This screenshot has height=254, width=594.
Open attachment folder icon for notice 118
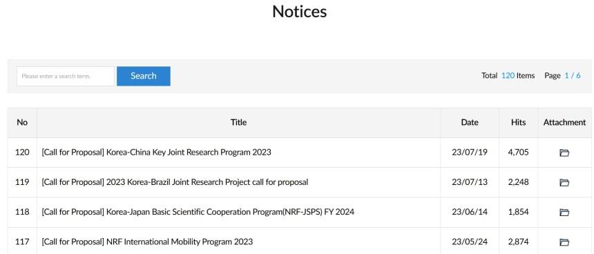(x=564, y=212)
